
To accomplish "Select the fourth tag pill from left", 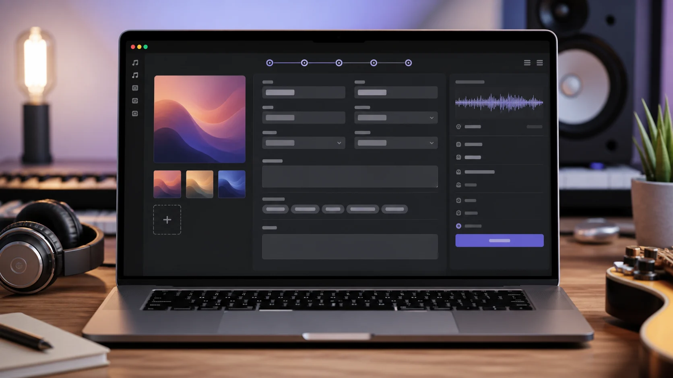I will click(x=363, y=209).
